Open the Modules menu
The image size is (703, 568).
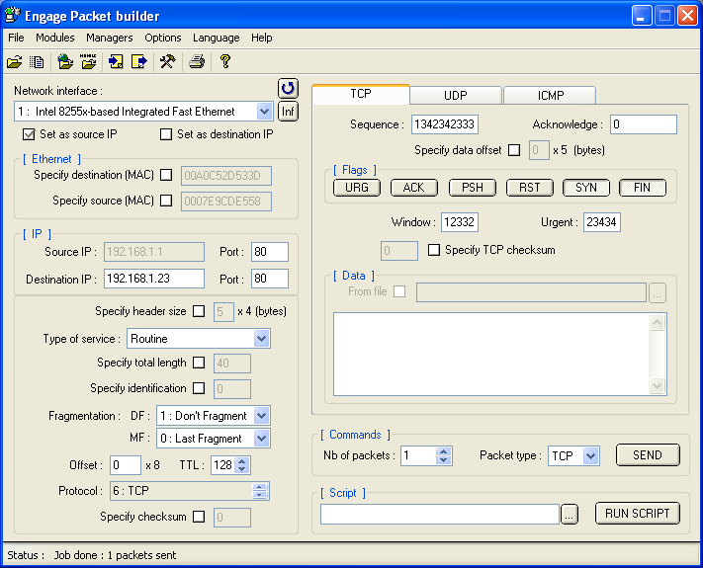click(x=55, y=38)
